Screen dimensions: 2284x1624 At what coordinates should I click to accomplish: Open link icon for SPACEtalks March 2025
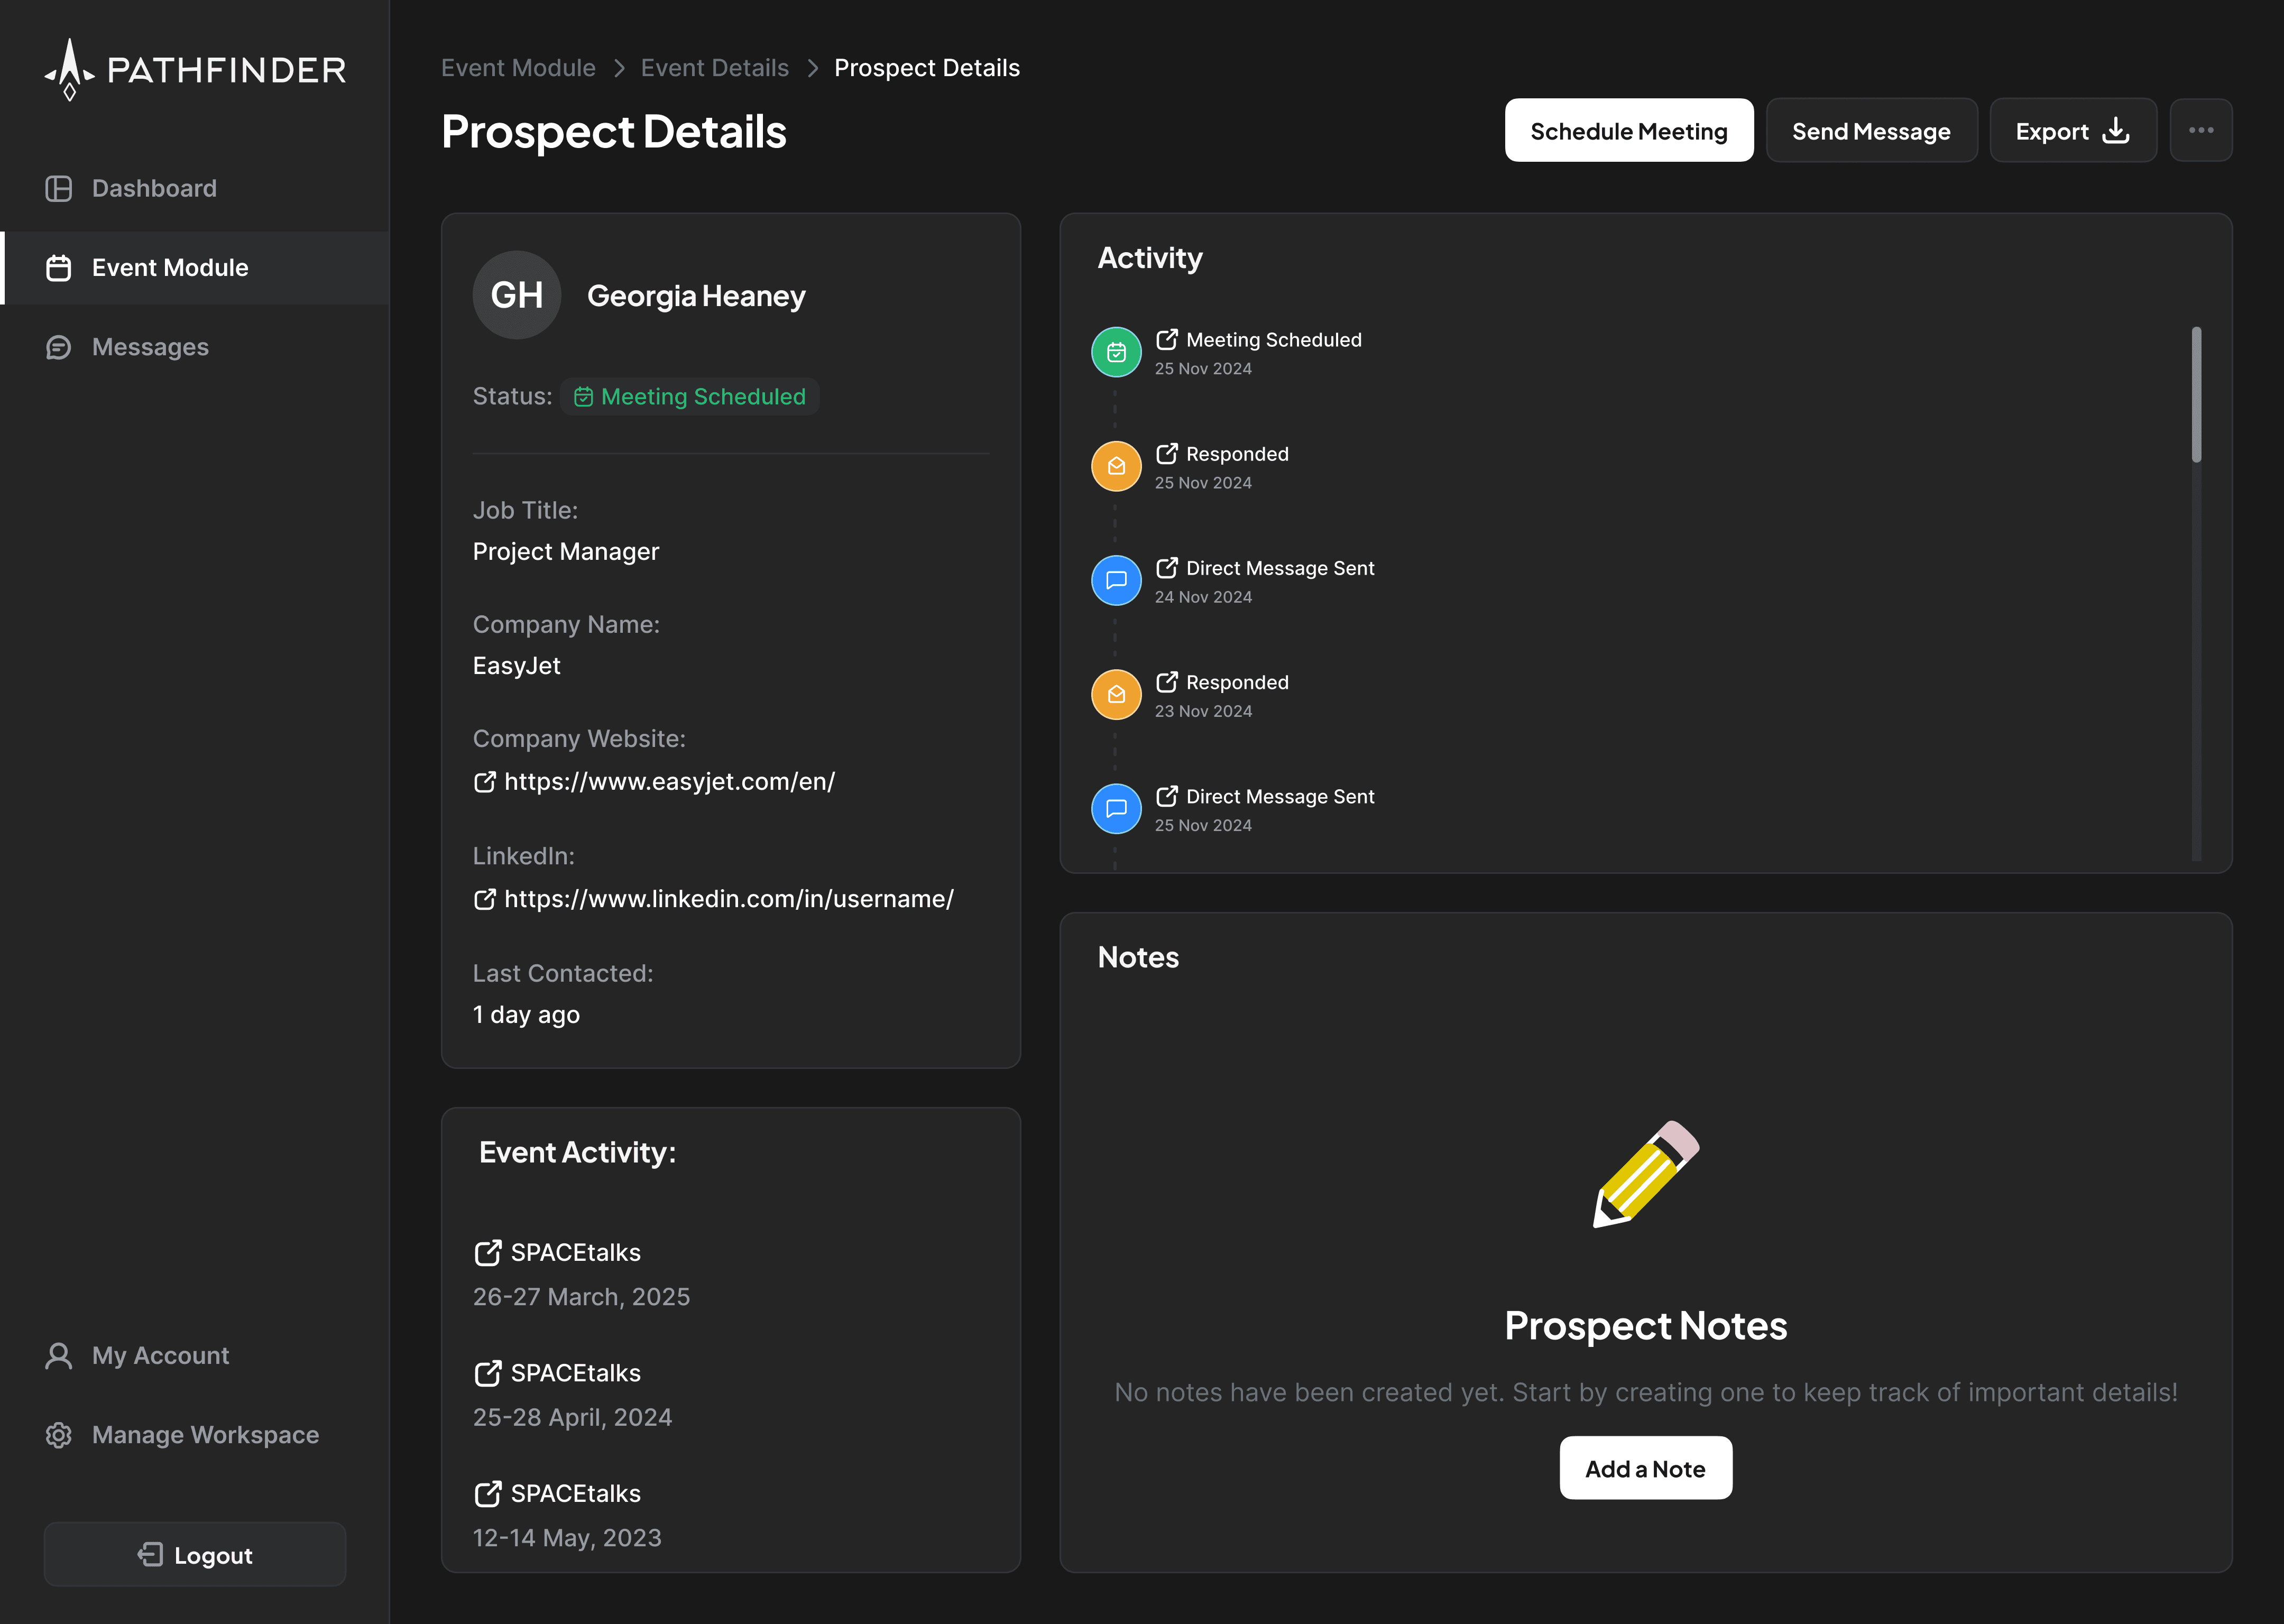pyautogui.click(x=487, y=1253)
